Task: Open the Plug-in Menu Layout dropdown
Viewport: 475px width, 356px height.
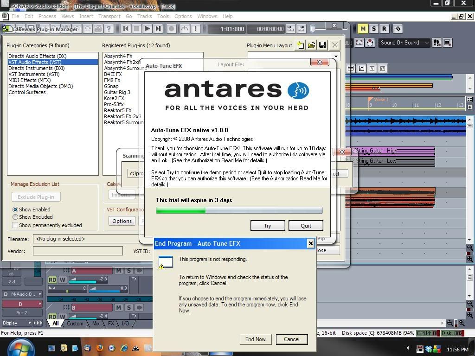Action: click(x=336, y=56)
